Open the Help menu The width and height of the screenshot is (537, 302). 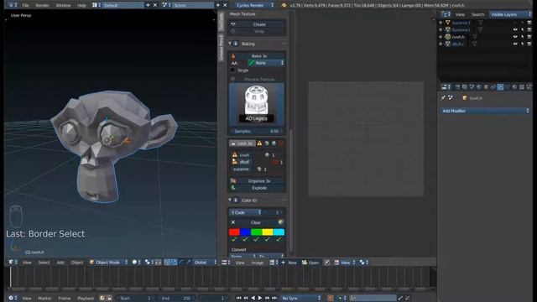[81, 6]
